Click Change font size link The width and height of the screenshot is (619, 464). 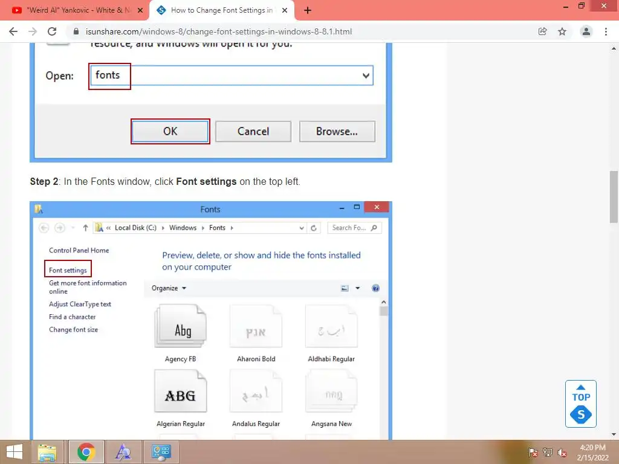(73, 329)
